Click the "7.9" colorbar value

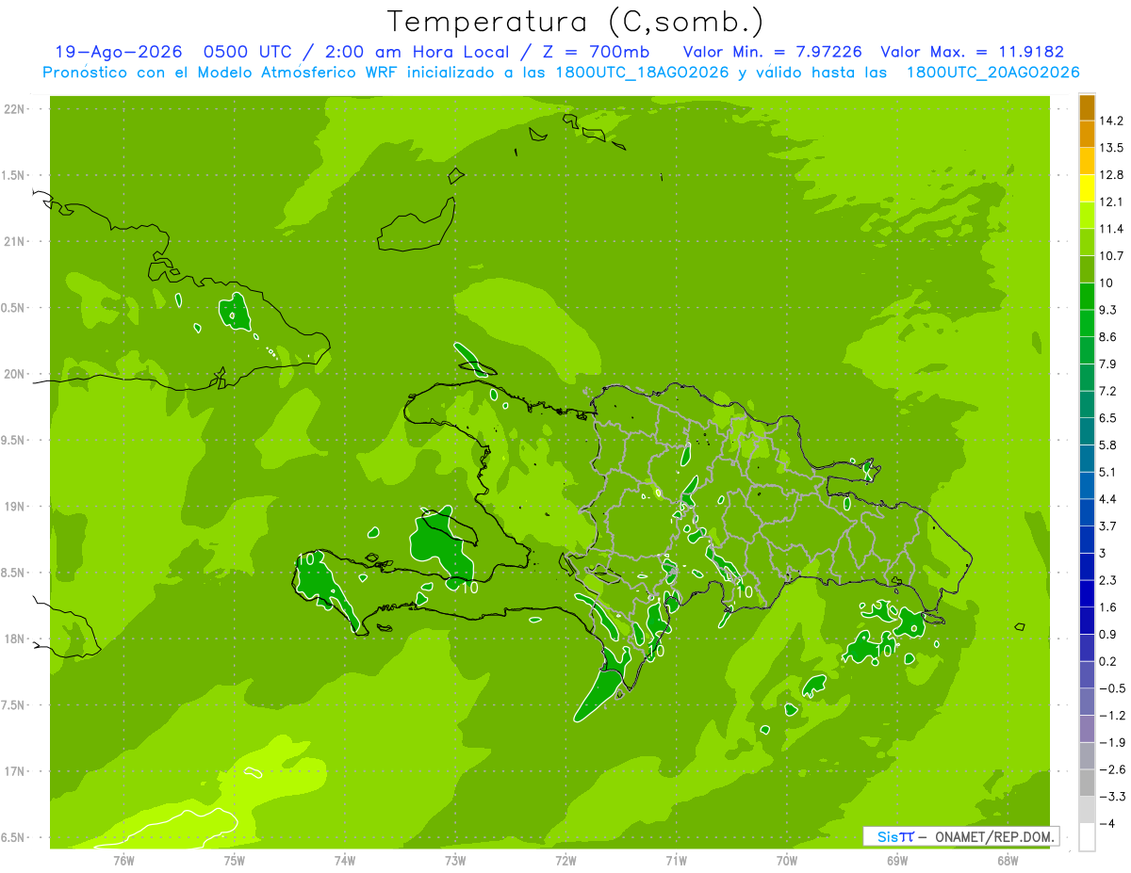click(1108, 364)
